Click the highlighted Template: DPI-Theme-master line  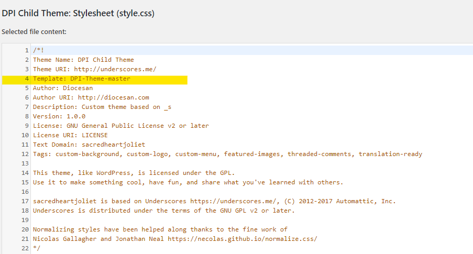point(81,79)
